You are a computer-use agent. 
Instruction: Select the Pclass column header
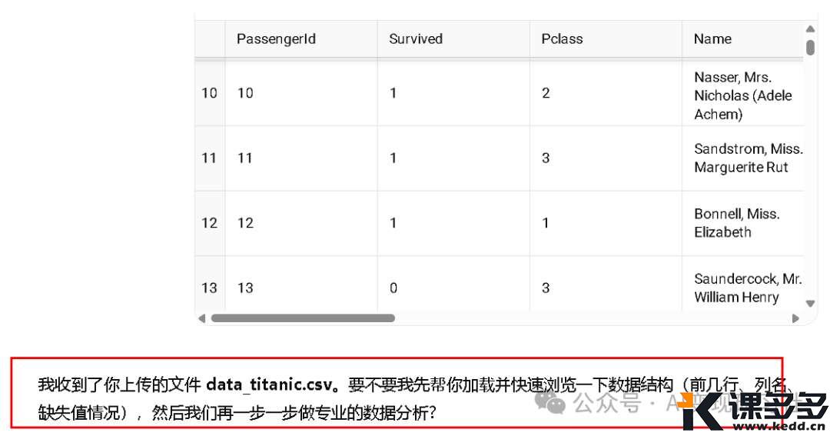562,39
